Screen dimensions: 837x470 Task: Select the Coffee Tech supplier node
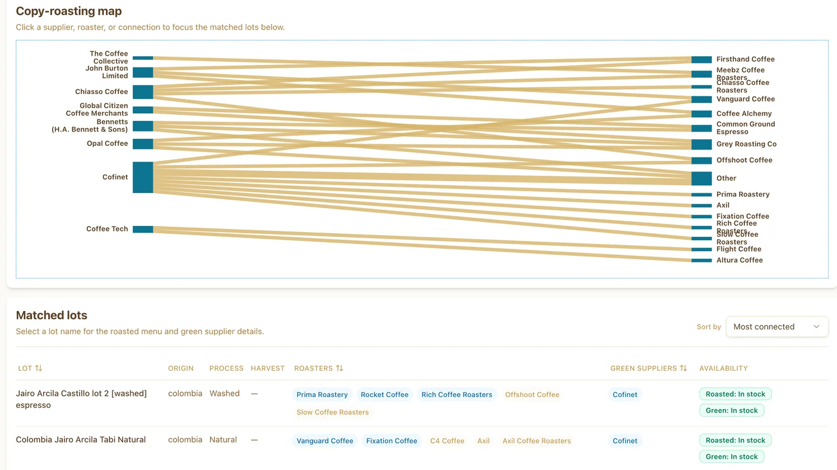point(143,229)
